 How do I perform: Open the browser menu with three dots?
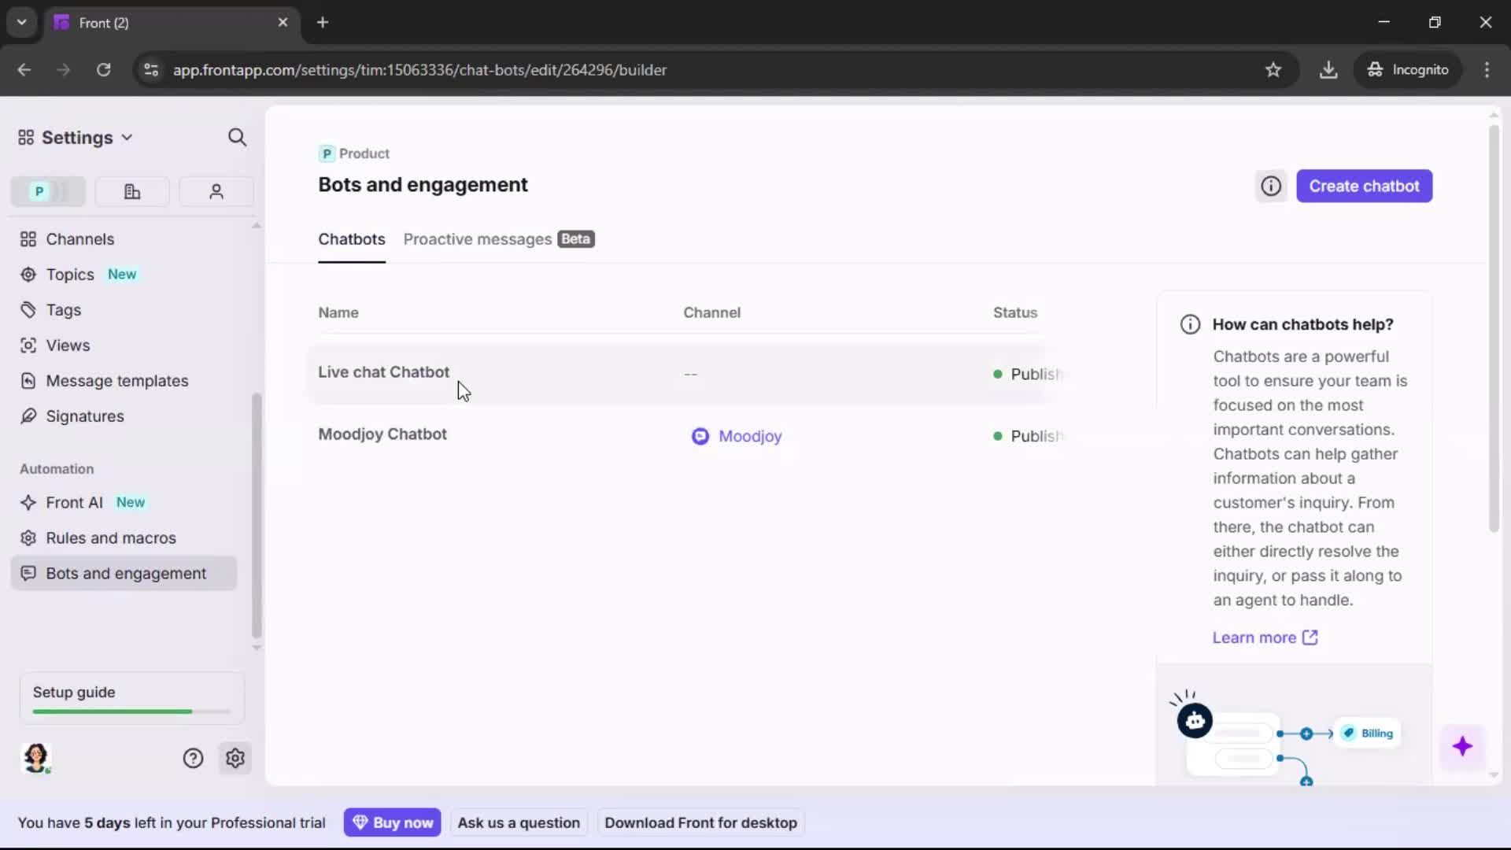[x=1487, y=69]
